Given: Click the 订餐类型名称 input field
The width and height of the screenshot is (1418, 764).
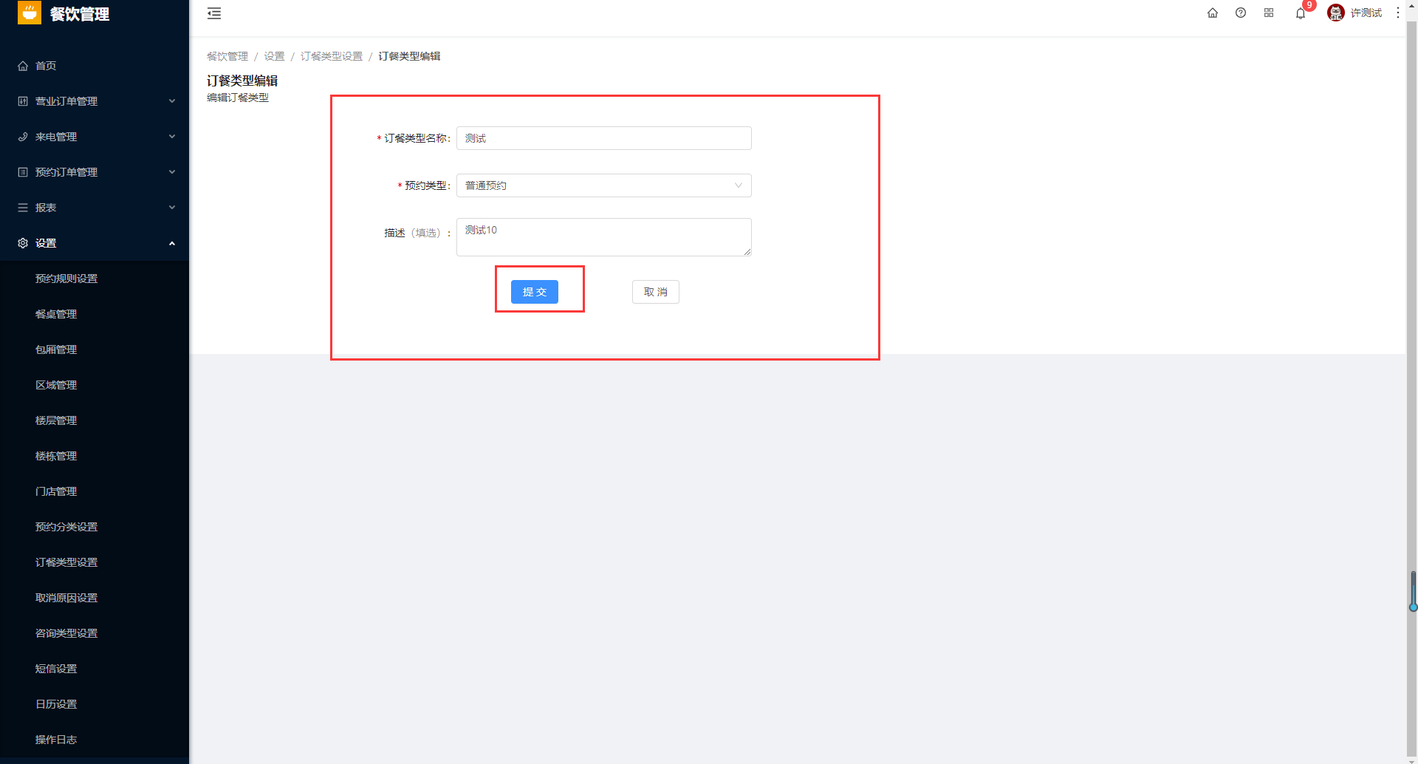Looking at the screenshot, I should [x=604, y=138].
